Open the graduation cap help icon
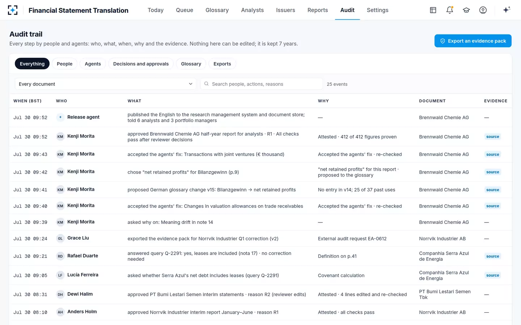Image resolution: width=521 pixels, height=325 pixels. coord(466,10)
